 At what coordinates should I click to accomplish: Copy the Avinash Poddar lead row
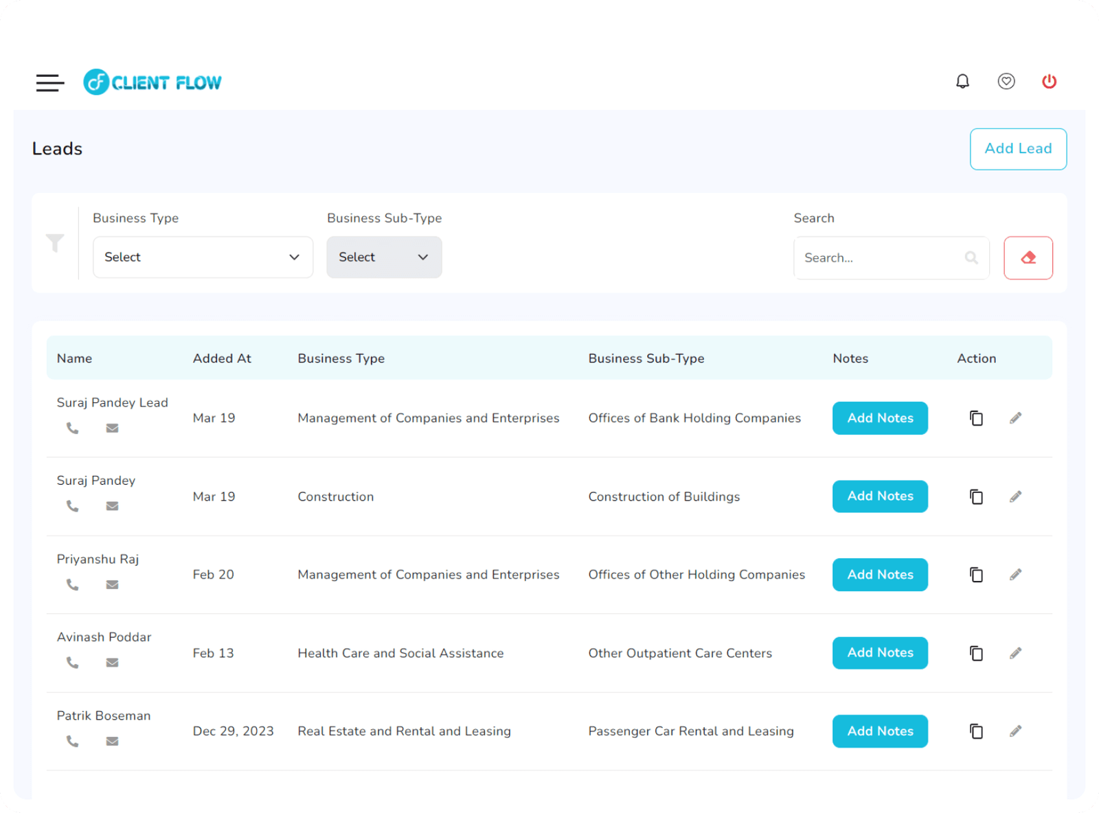point(976,653)
